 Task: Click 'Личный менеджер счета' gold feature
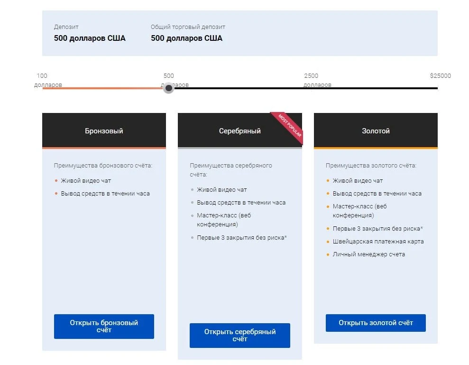pos(369,254)
